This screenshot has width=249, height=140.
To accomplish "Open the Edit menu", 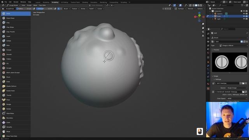I will [10, 2].
